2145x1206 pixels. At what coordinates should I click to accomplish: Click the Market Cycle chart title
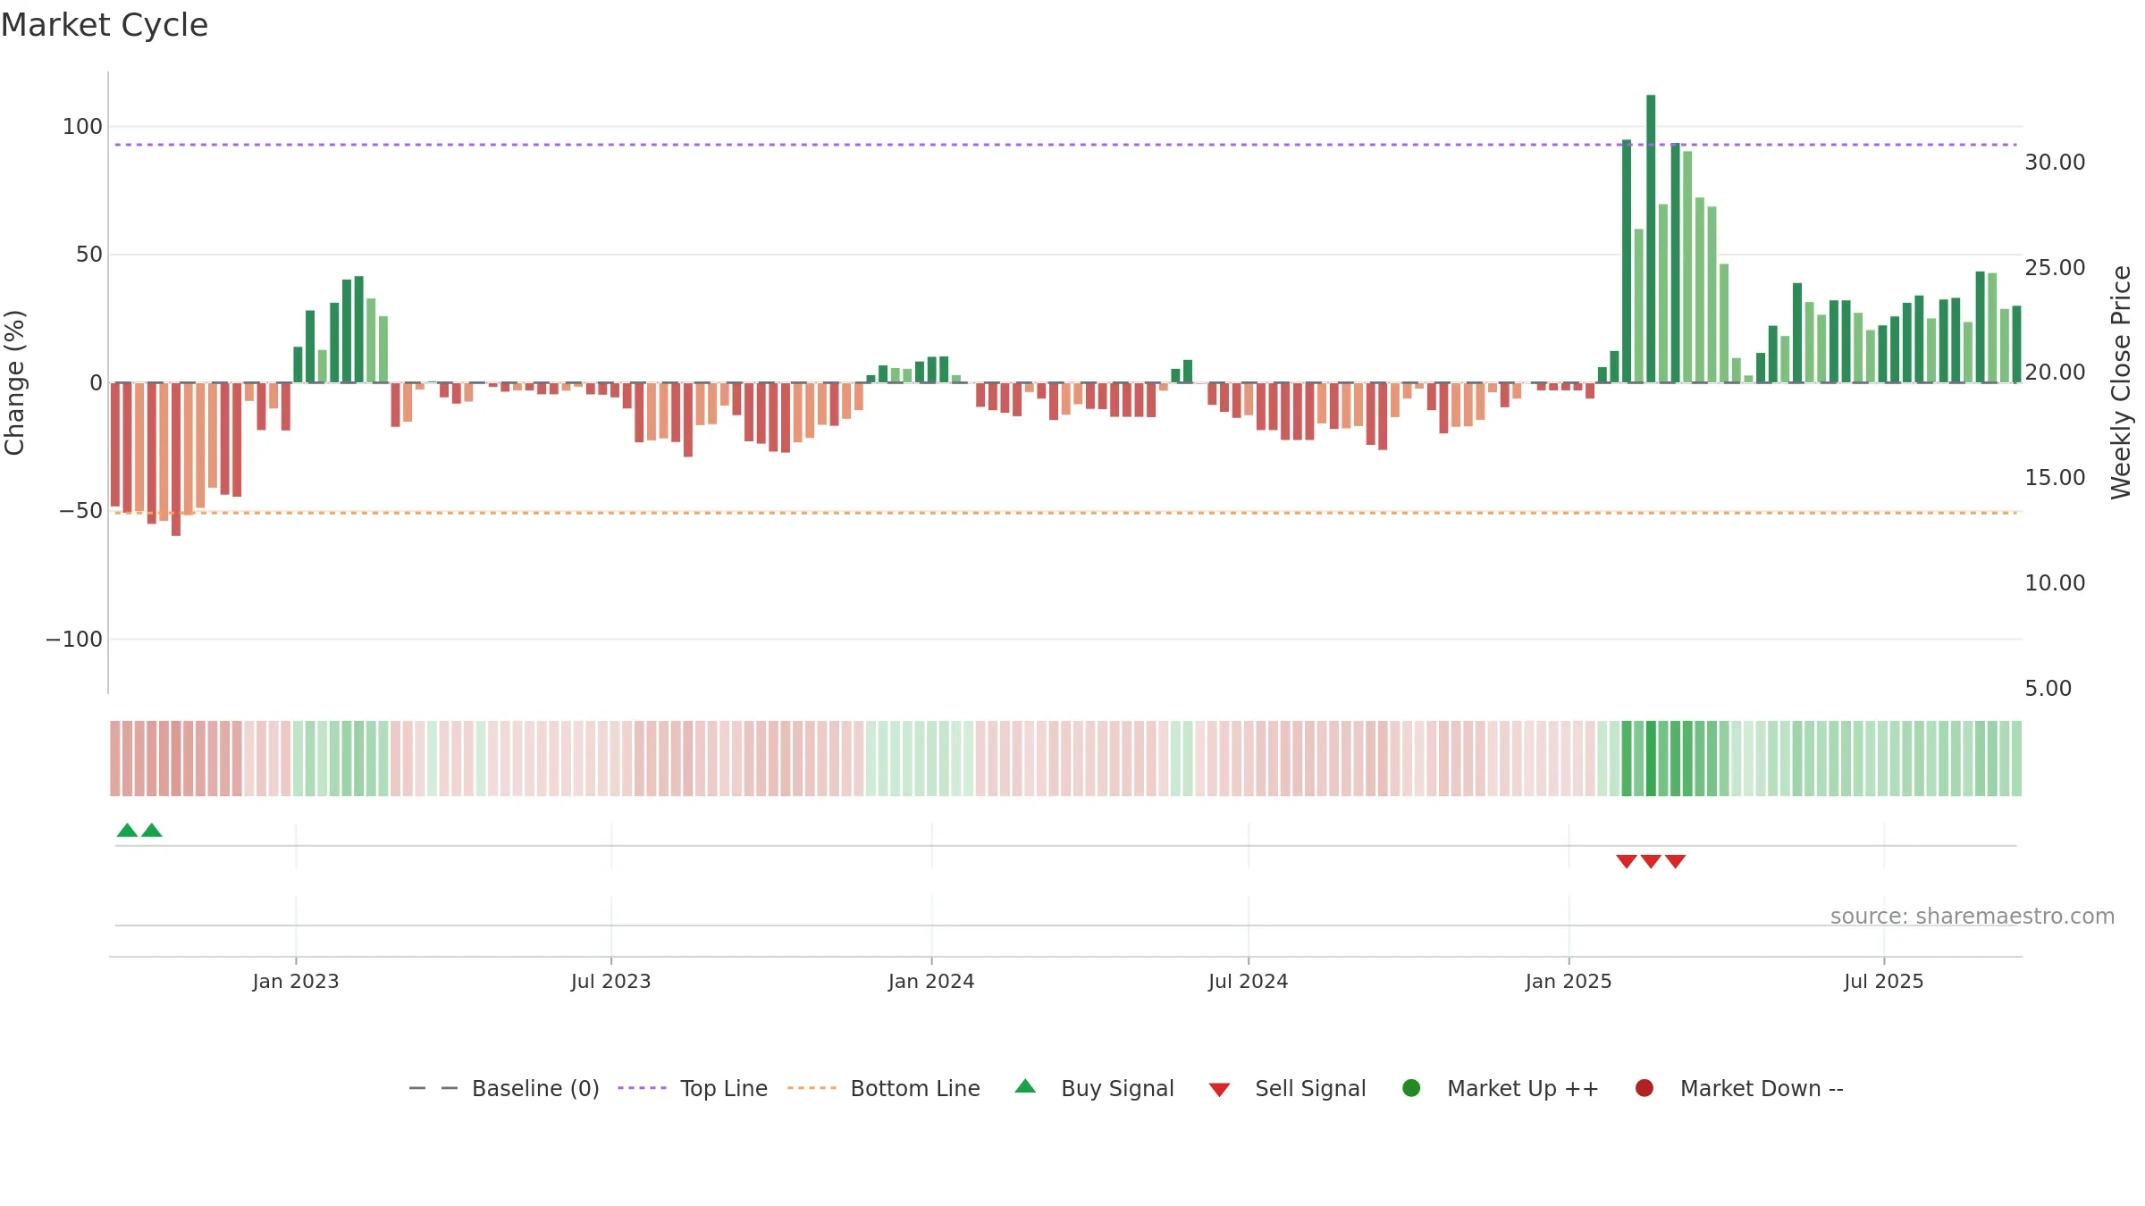(105, 25)
